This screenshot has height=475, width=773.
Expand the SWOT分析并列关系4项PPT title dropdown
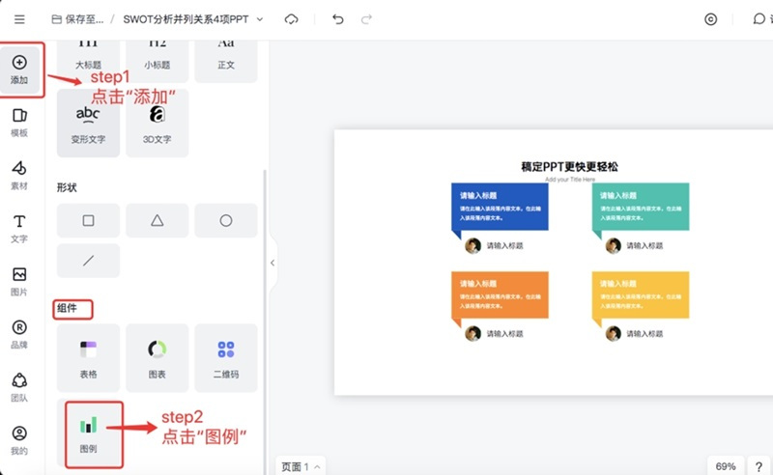tap(260, 19)
